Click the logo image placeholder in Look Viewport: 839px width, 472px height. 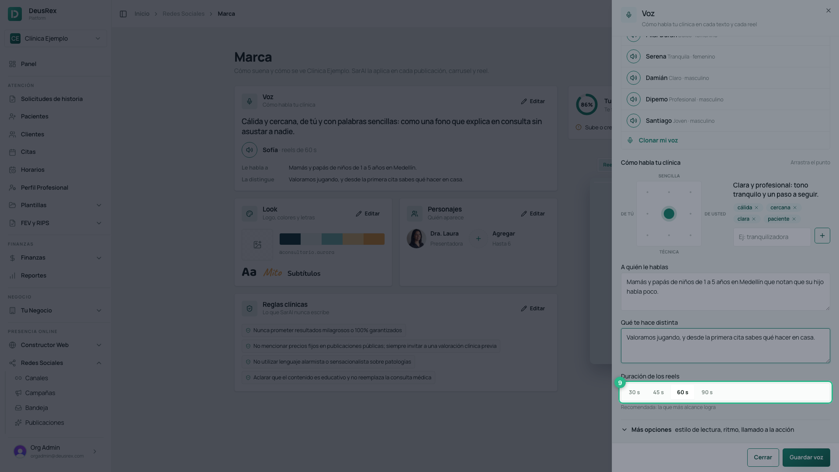pos(257,245)
